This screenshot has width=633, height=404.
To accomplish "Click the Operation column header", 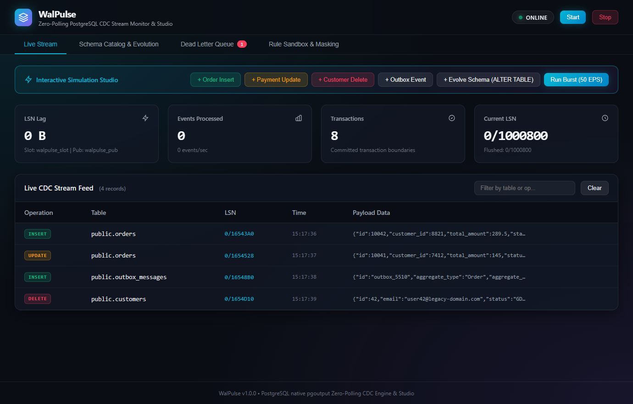I will pos(39,213).
